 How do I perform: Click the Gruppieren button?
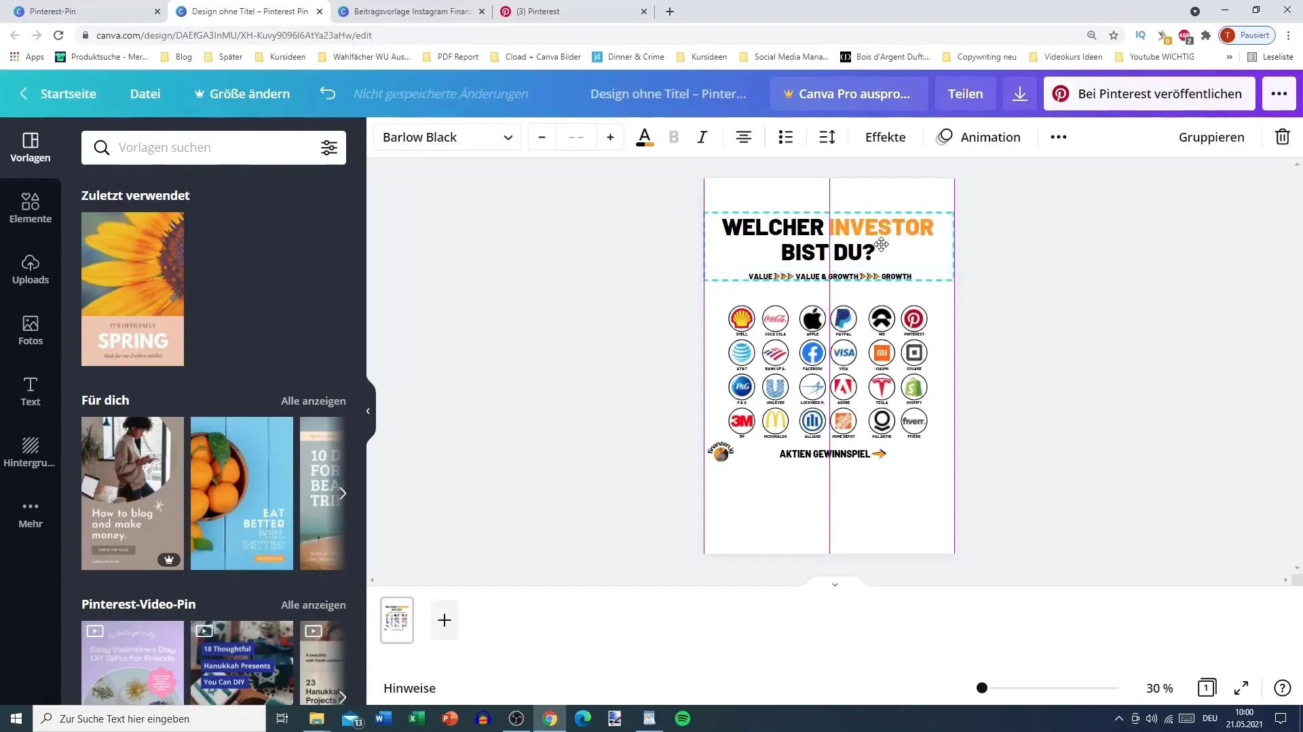tap(1211, 138)
